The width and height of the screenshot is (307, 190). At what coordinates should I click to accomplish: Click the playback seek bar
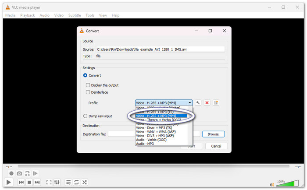tap(153, 166)
